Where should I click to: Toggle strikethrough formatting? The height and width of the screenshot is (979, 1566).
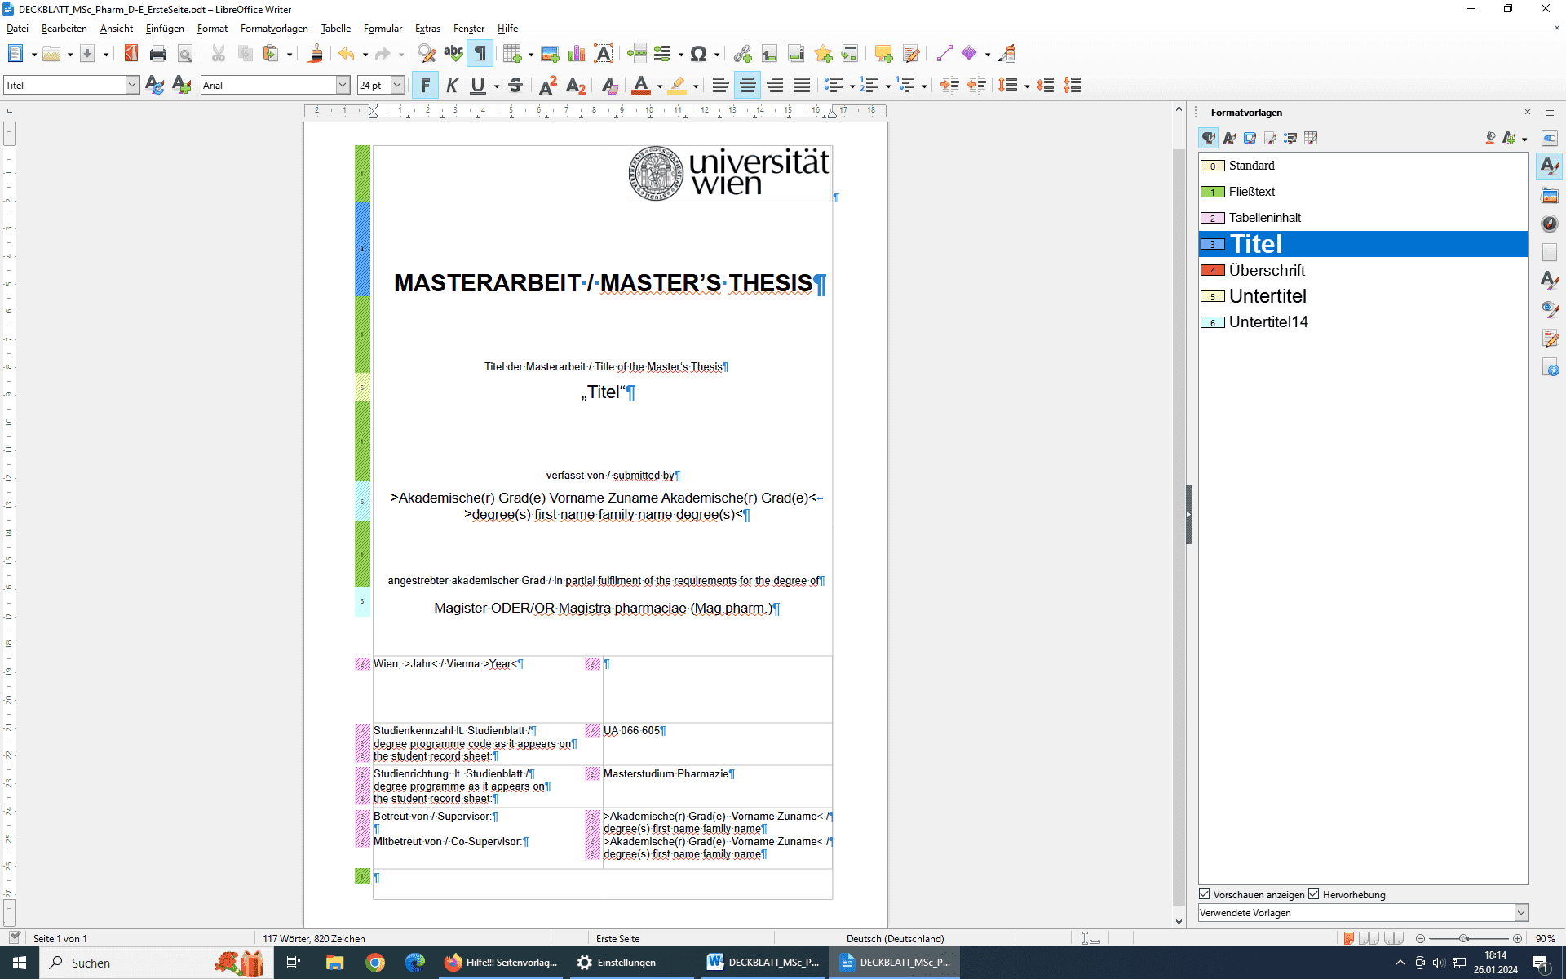(x=515, y=85)
